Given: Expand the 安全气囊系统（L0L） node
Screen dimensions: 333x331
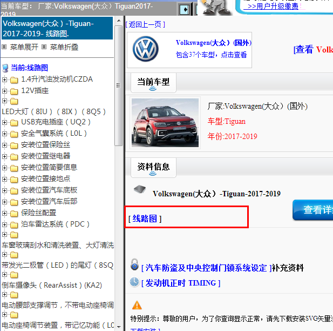Looking at the screenshot, I should (x=4, y=134).
